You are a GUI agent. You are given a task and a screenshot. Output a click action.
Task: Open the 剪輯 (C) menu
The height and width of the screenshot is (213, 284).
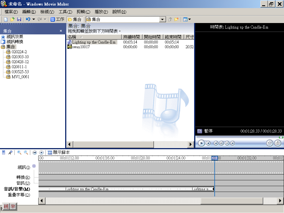point(83,12)
